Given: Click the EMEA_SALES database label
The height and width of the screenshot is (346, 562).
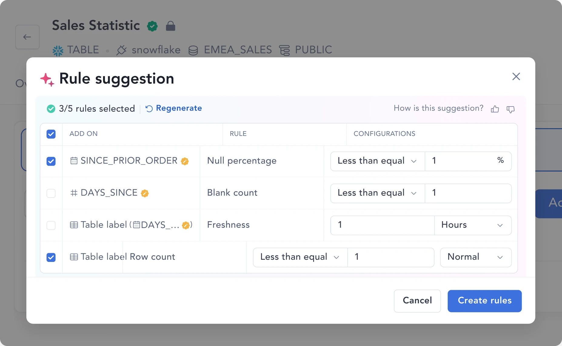Looking at the screenshot, I should (x=238, y=50).
